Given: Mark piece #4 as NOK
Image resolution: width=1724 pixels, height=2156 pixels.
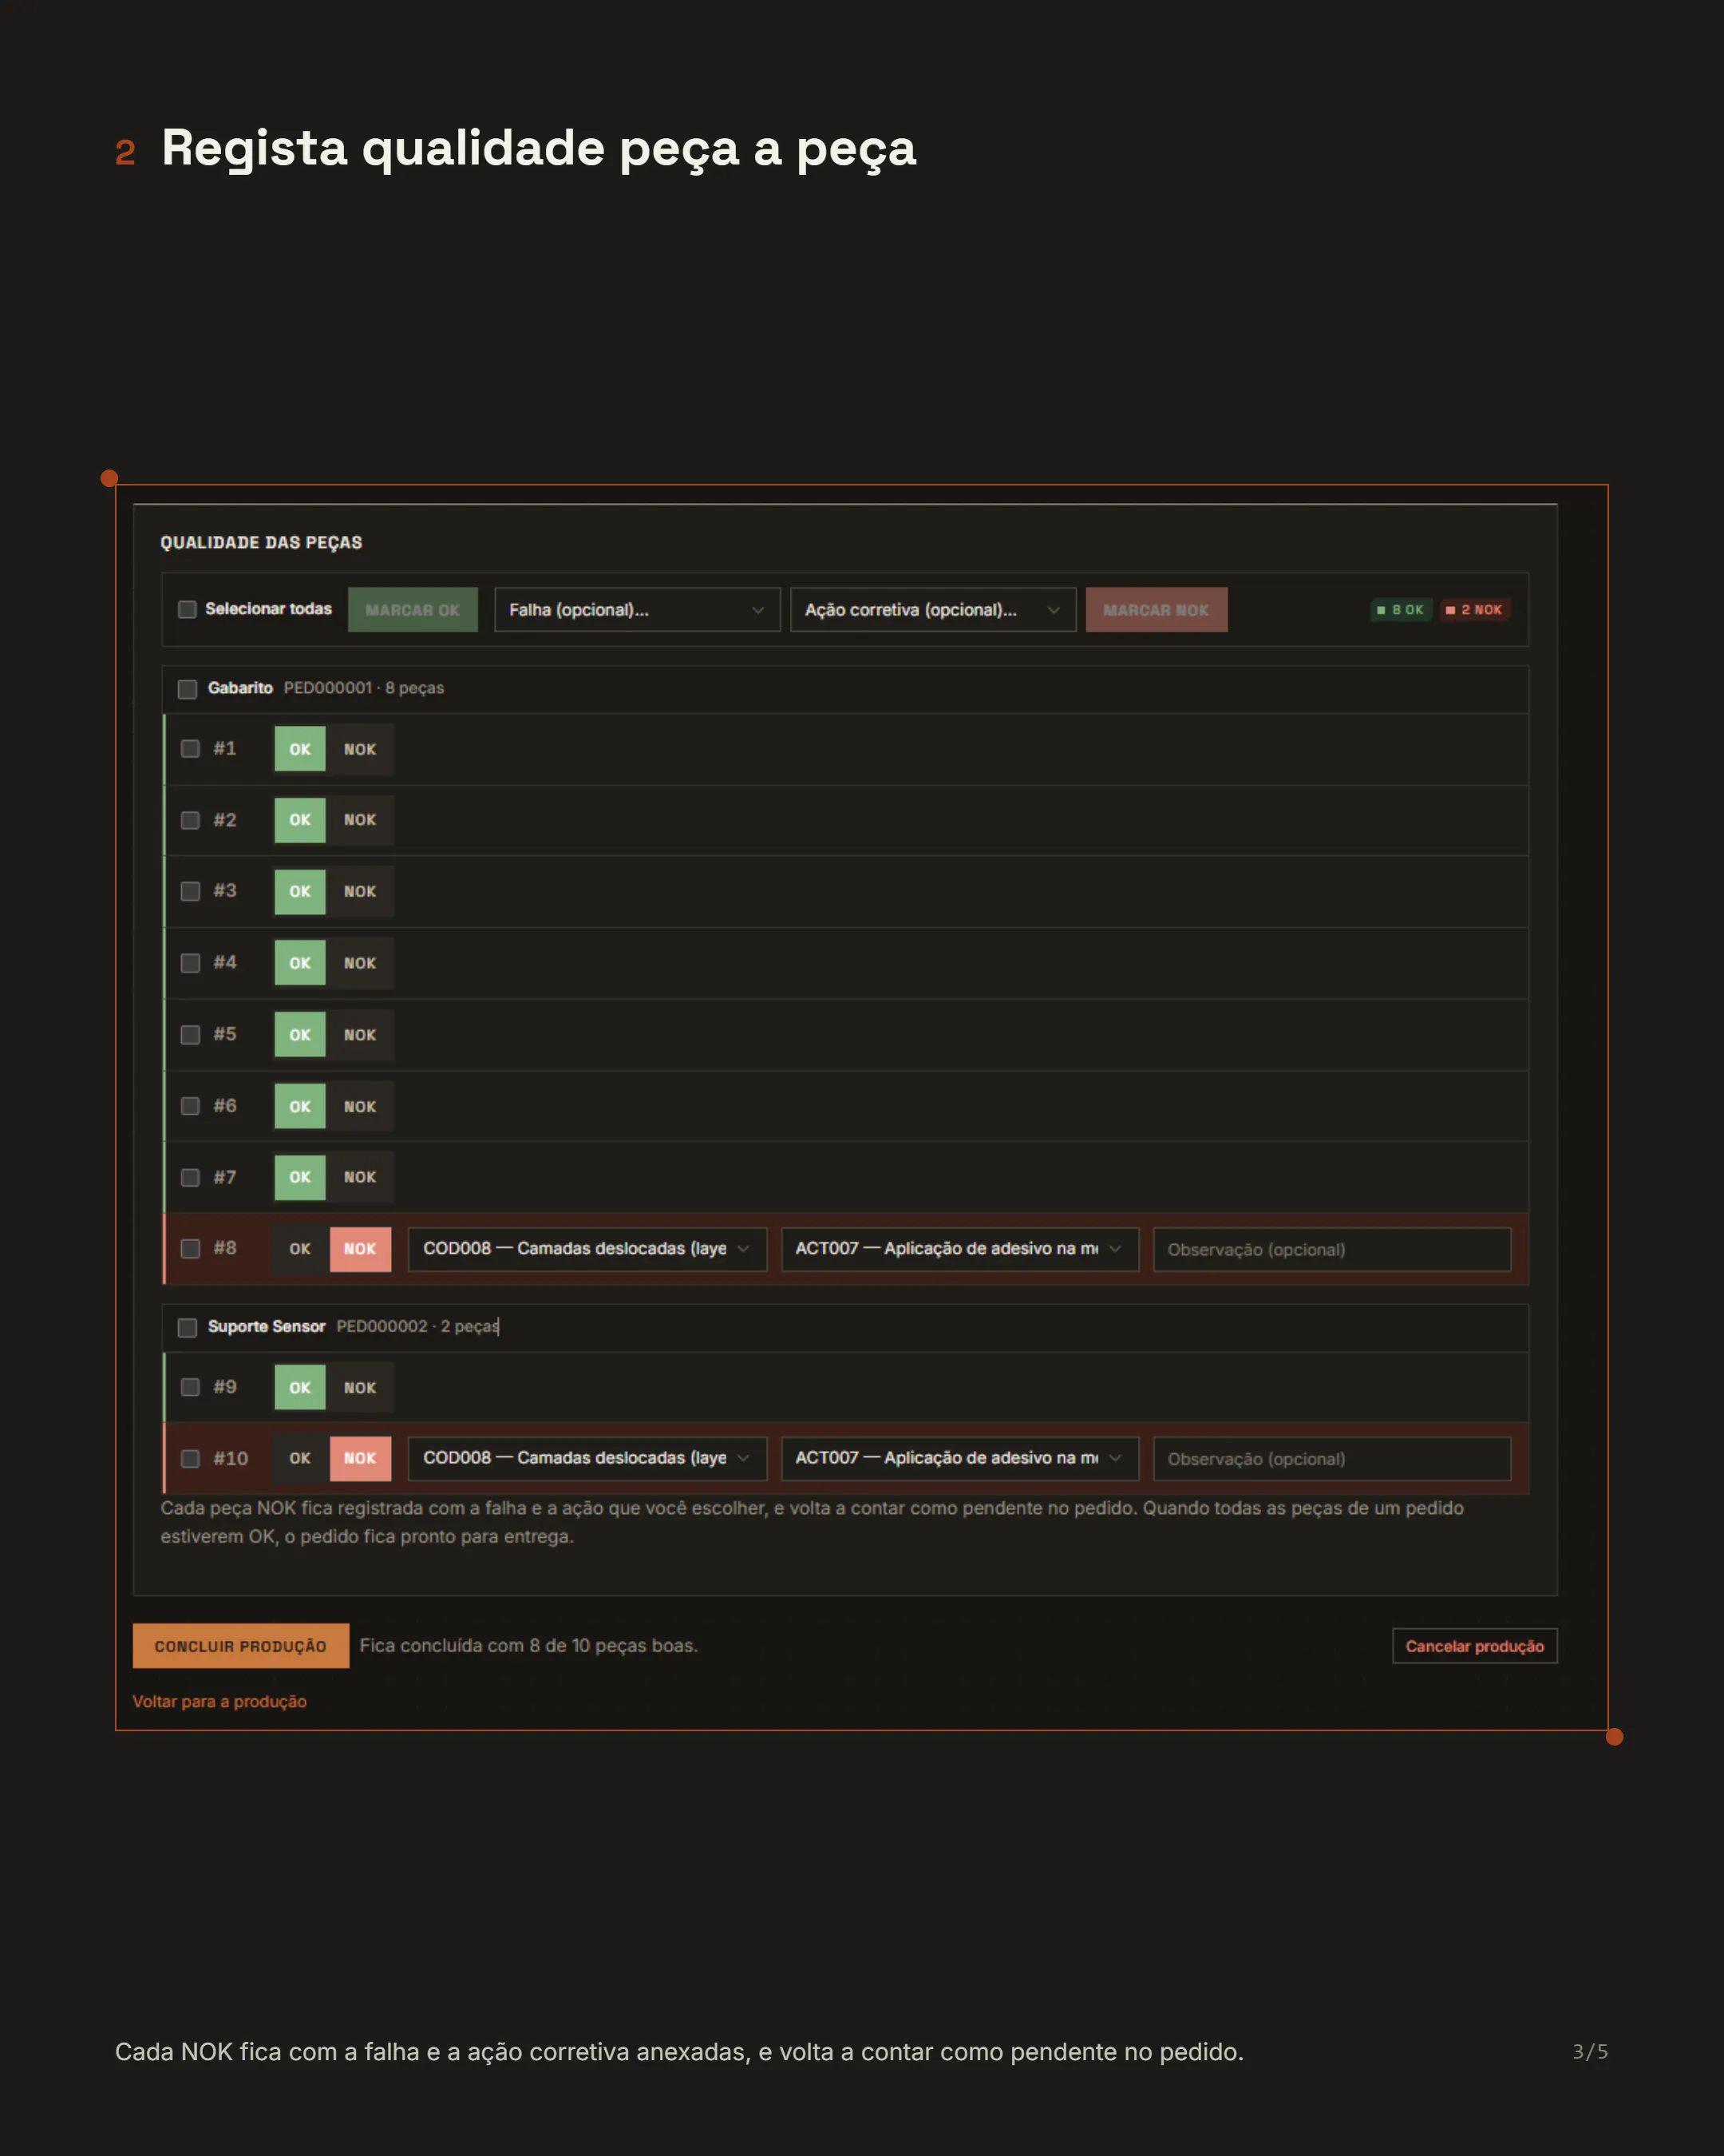Looking at the screenshot, I should 360,963.
